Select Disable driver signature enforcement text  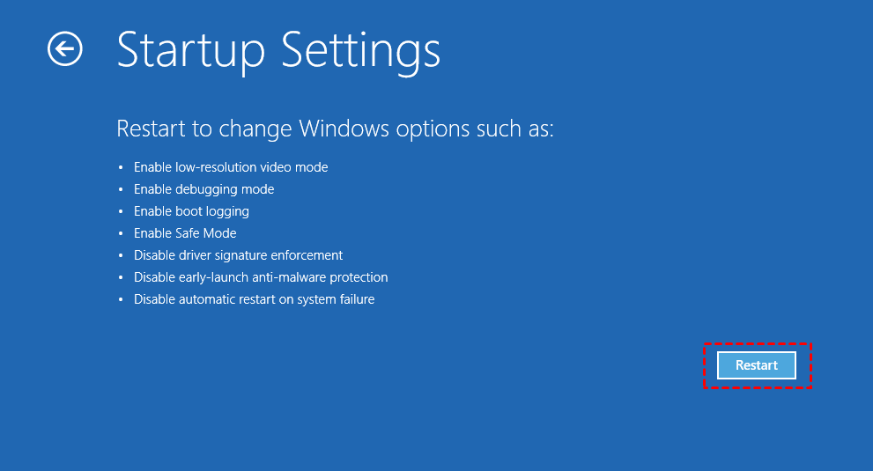tap(238, 255)
